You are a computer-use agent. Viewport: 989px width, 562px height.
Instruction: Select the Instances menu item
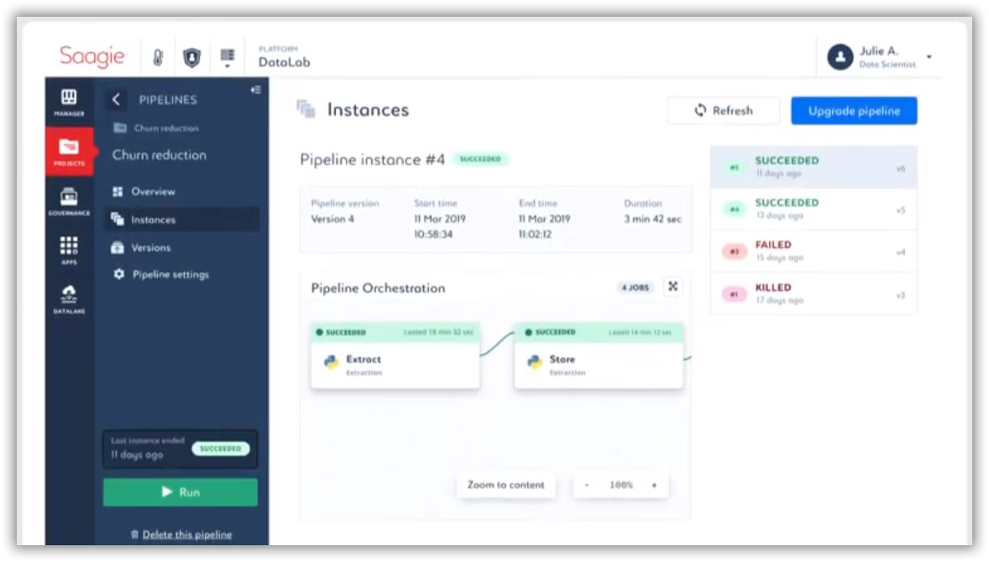(x=181, y=219)
